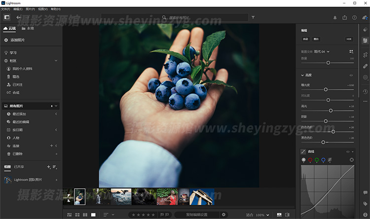Open the versions history panel icon
370x219 pixels.
(365, 91)
